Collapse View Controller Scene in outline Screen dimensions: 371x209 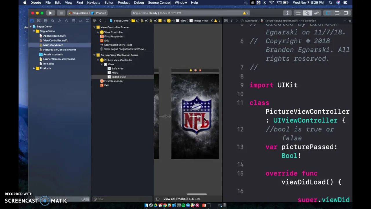[x=94, y=27]
